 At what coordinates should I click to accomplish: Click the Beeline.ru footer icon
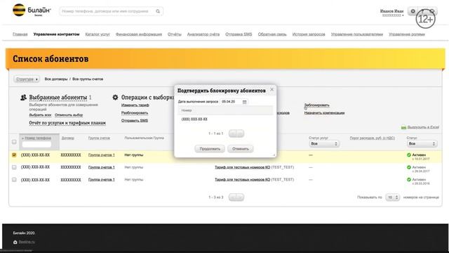point(15,242)
